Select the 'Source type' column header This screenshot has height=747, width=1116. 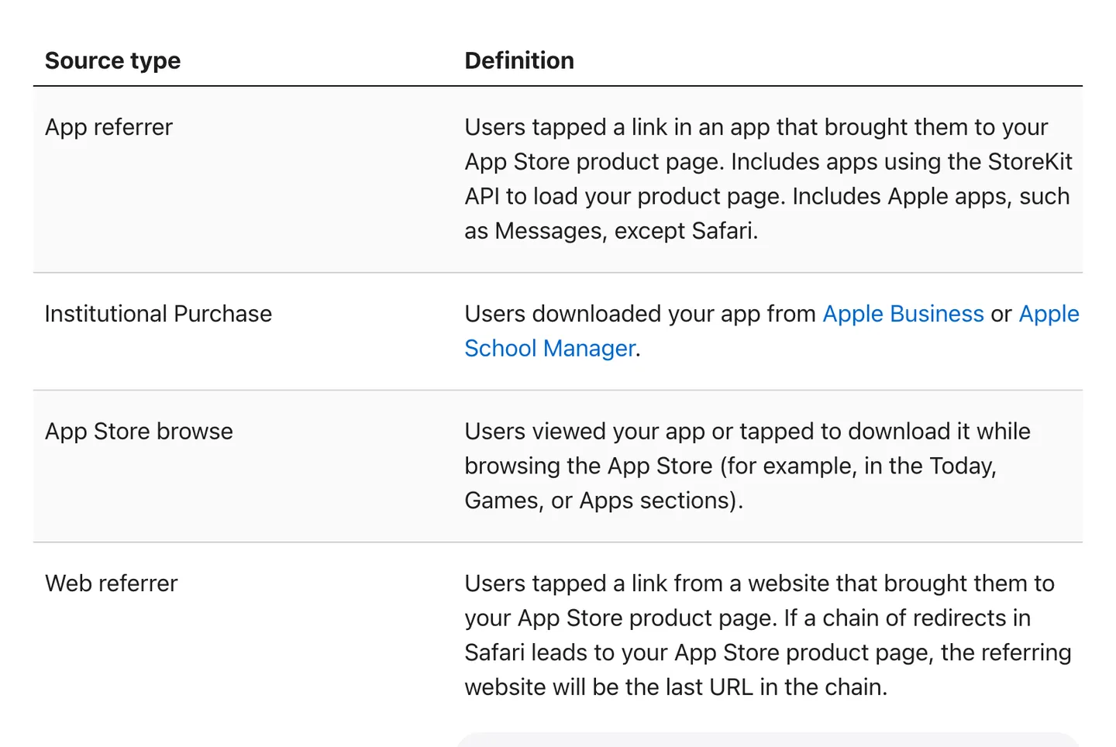click(x=112, y=60)
